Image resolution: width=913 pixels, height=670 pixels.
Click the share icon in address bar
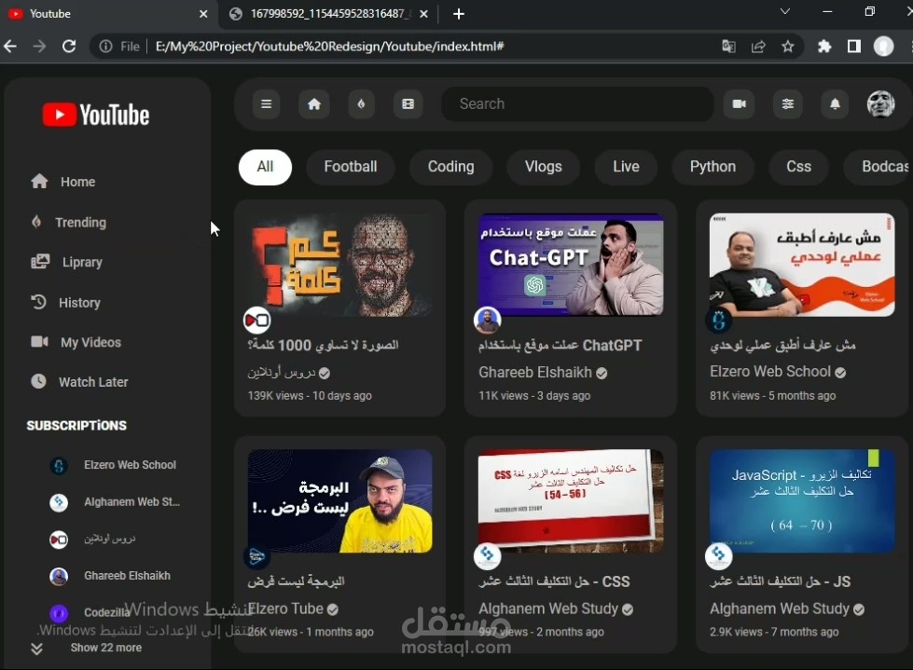(x=758, y=46)
